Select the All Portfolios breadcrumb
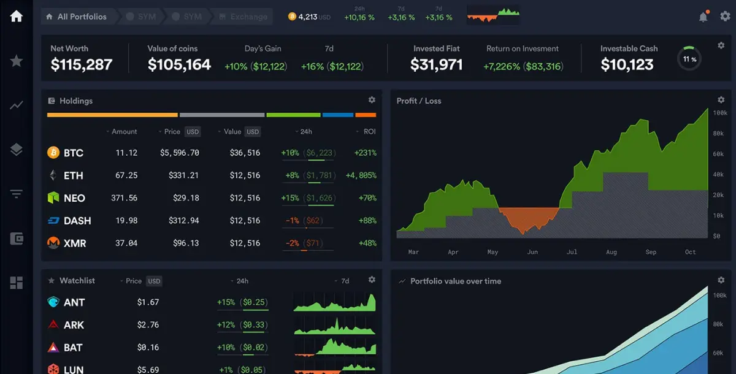 tap(77, 17)
